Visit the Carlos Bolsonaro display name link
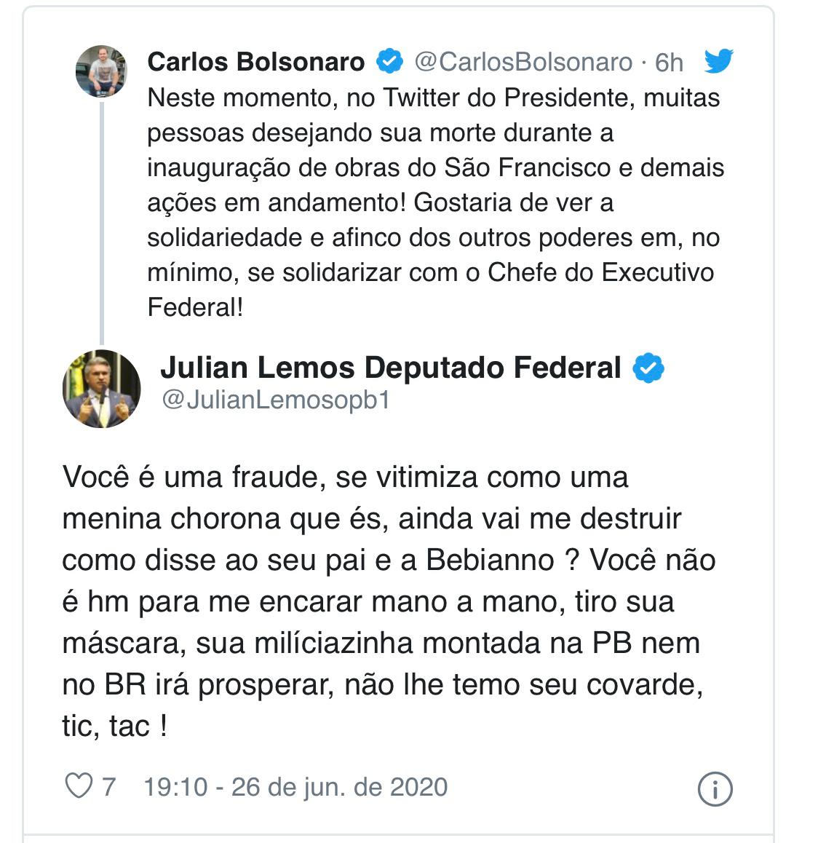Image resolution: width=818 pixels, height=843 pixels. [256, 62]
